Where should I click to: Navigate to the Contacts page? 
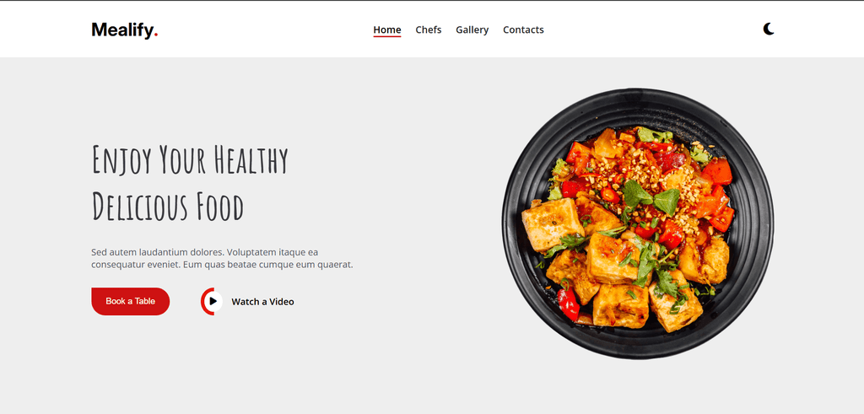[x=523, y=30]
